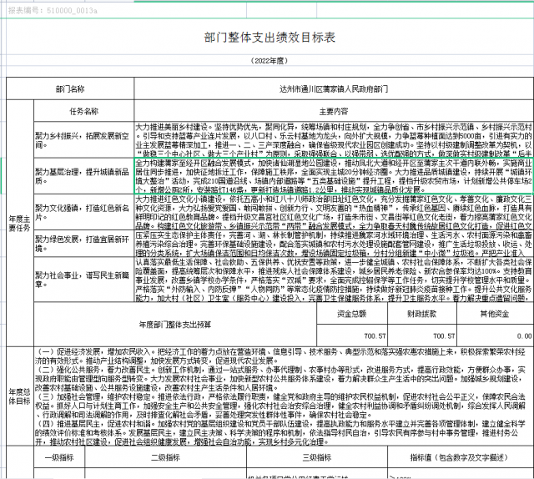The image size is (534, 479).
Task: Click the content cell starting 大力推进红色文化小镇建设
Action: 334,212
